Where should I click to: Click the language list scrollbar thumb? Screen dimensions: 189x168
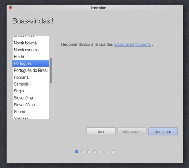tap(51, 71)
